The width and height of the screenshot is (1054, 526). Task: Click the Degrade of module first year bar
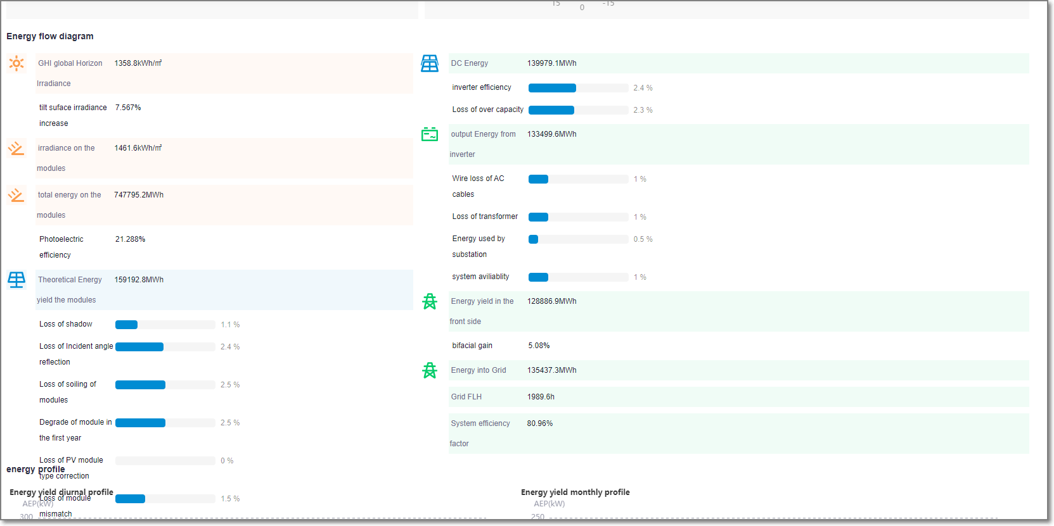(x=165, y=423)
